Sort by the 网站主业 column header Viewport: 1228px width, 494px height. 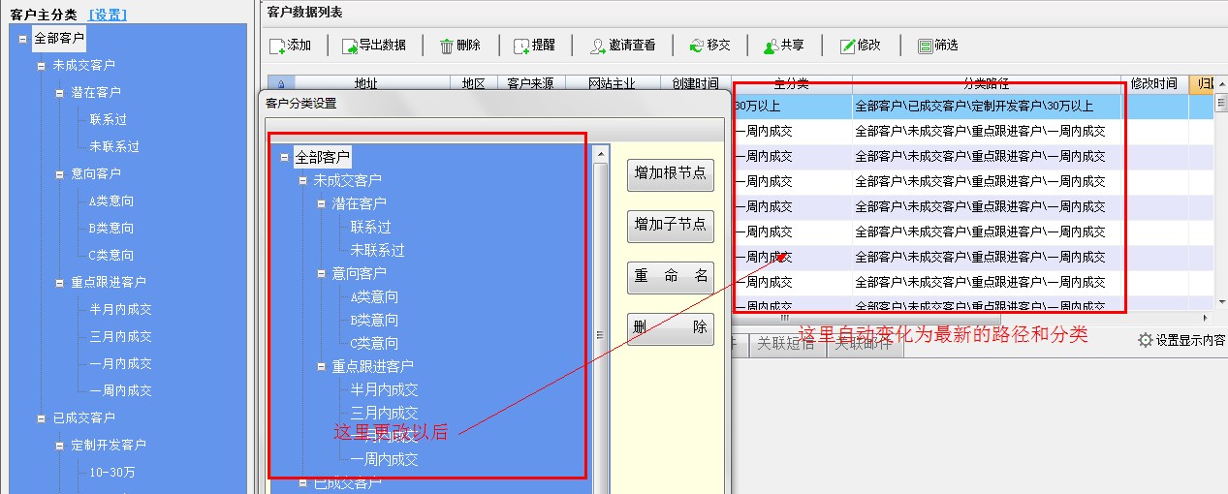tap(612, 84)
